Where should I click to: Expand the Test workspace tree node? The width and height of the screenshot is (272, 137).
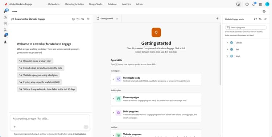tap(227, 49)
